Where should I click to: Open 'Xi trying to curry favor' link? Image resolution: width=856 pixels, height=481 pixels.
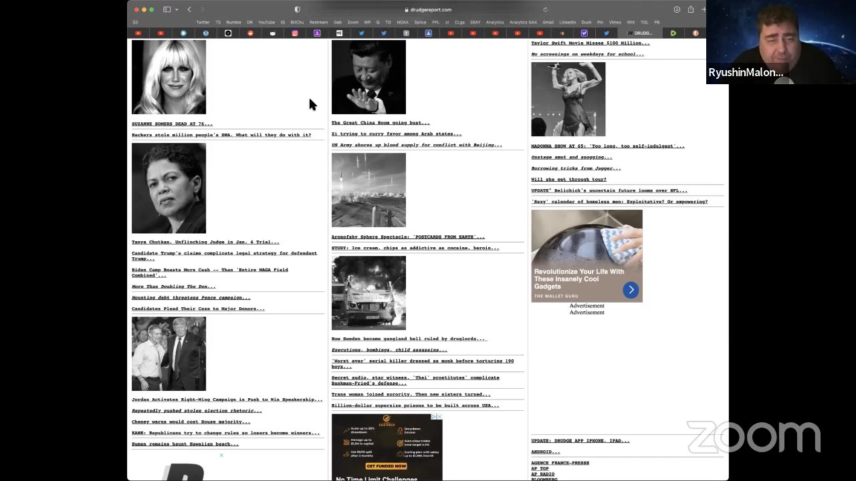tap(397, 134)
